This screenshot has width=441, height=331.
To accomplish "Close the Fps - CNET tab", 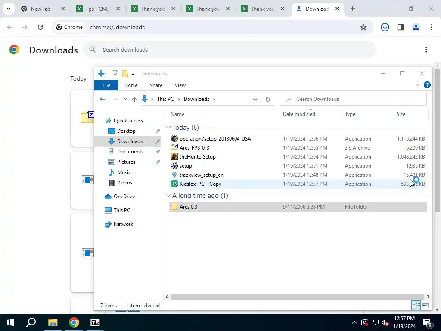I will 118,9.
